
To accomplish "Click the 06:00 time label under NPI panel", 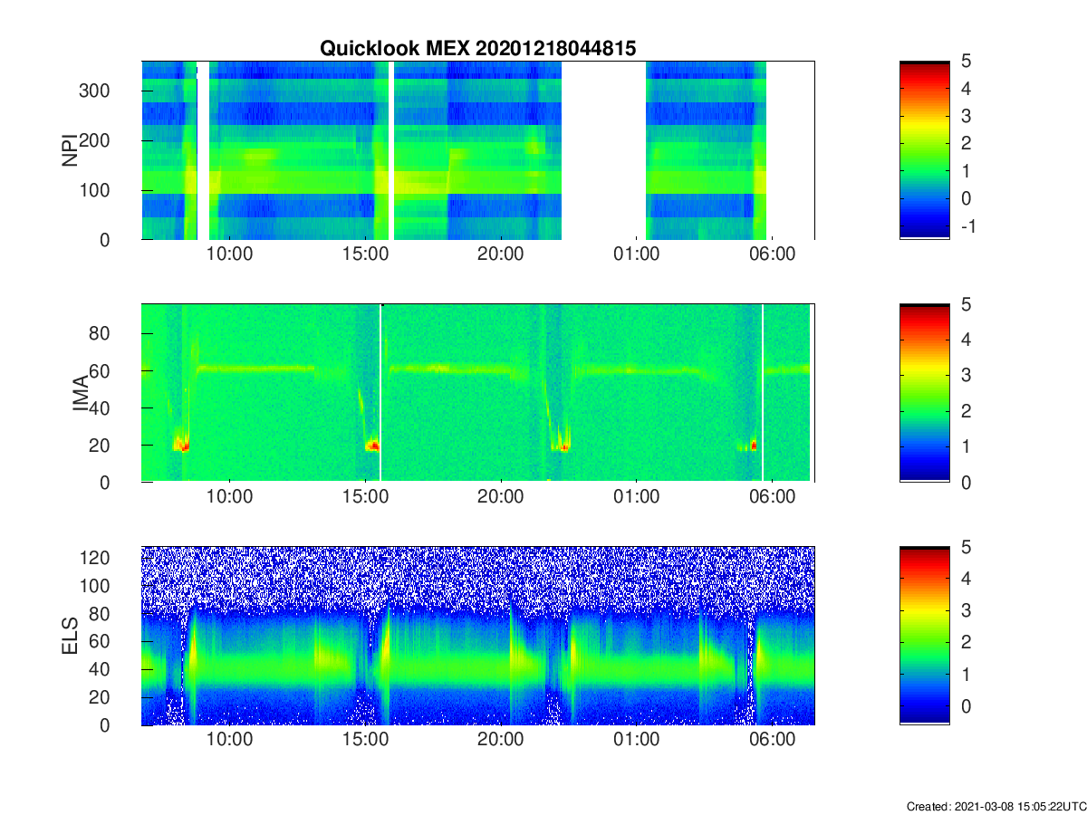I will [x=771, y=254].
